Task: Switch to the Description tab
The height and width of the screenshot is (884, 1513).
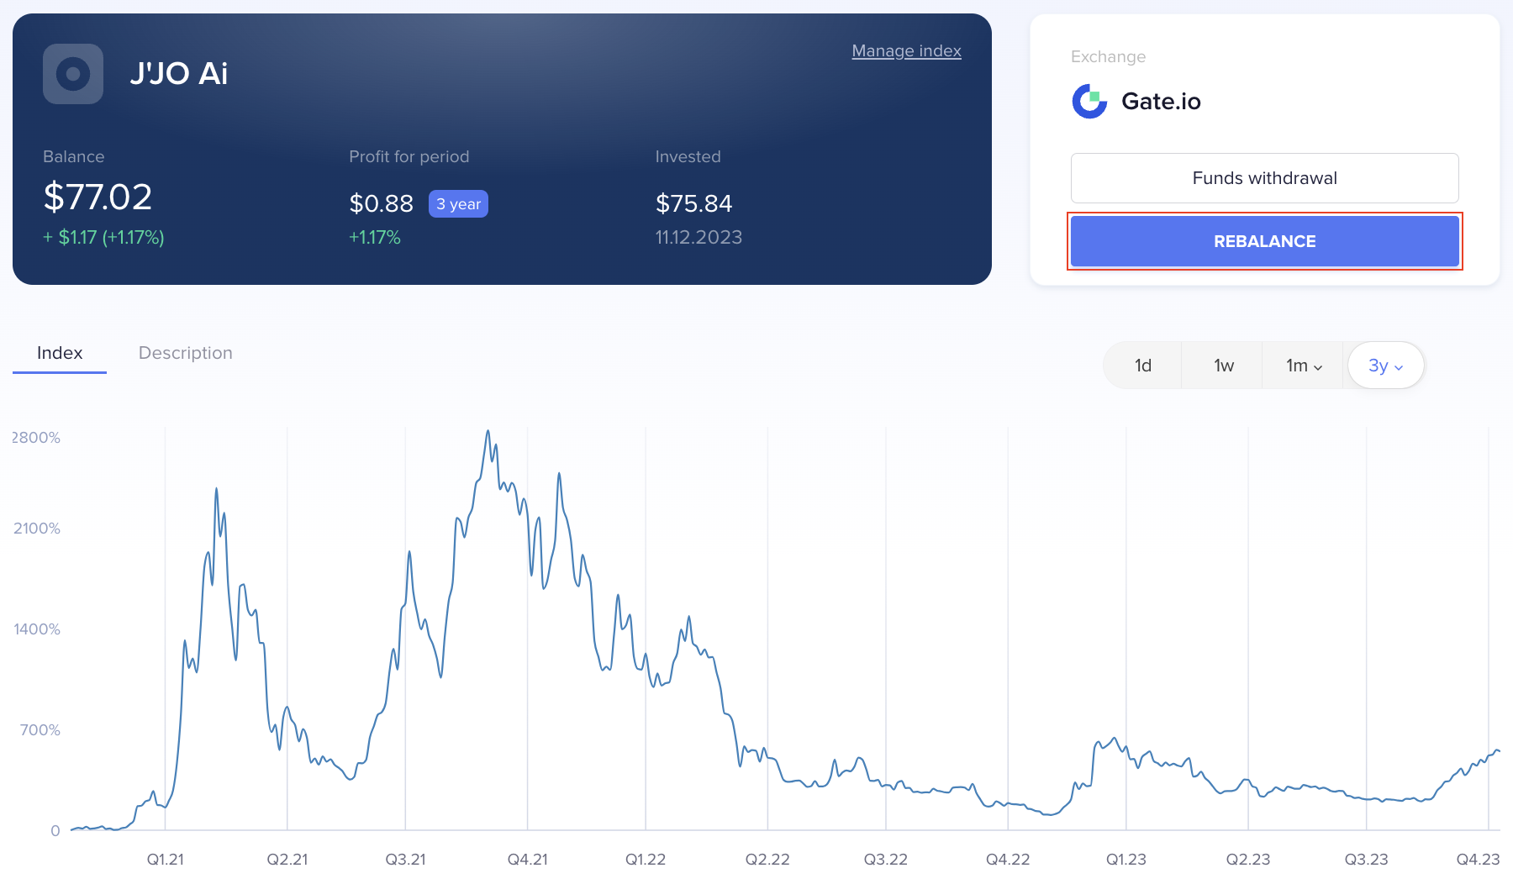Action: click(x=186, y=353)
